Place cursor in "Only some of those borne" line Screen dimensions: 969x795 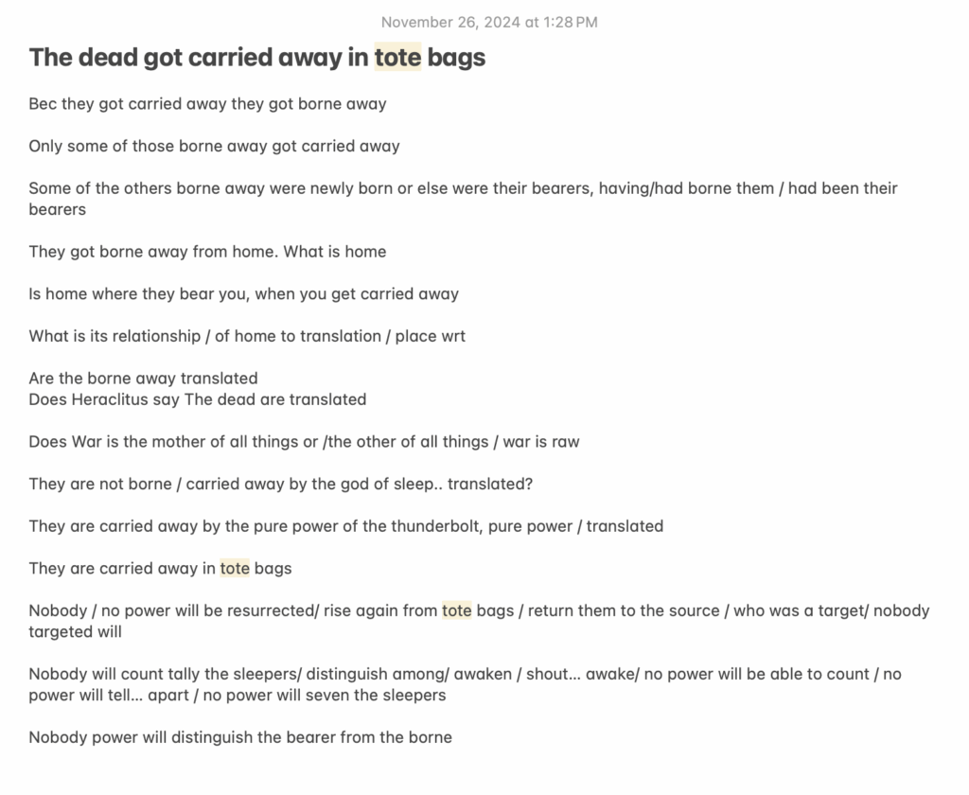(x=214, y=146)
